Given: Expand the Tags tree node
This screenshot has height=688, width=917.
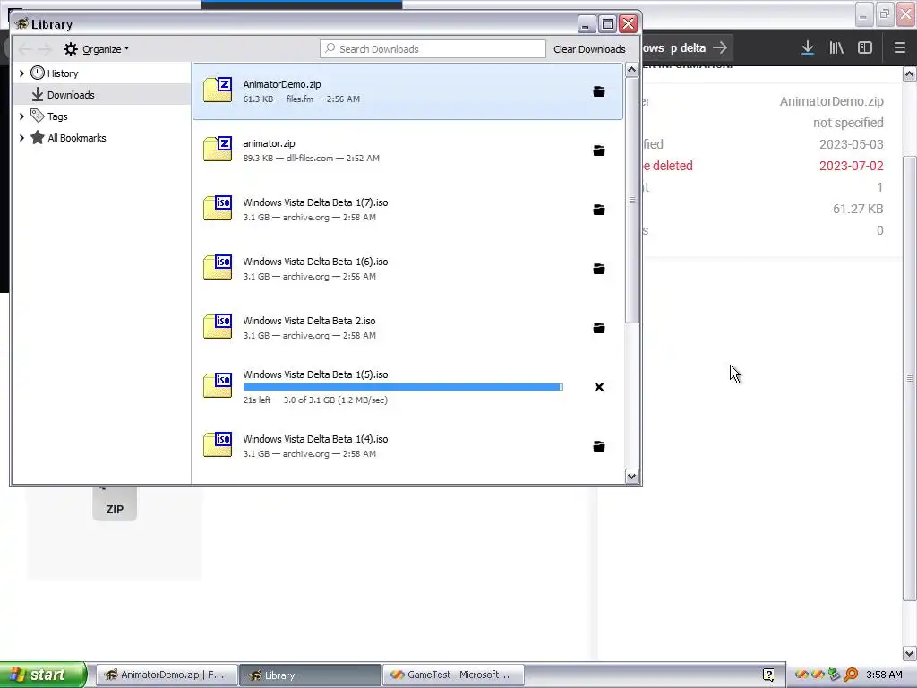Looking at the screenshot, I should pos(21,116).
